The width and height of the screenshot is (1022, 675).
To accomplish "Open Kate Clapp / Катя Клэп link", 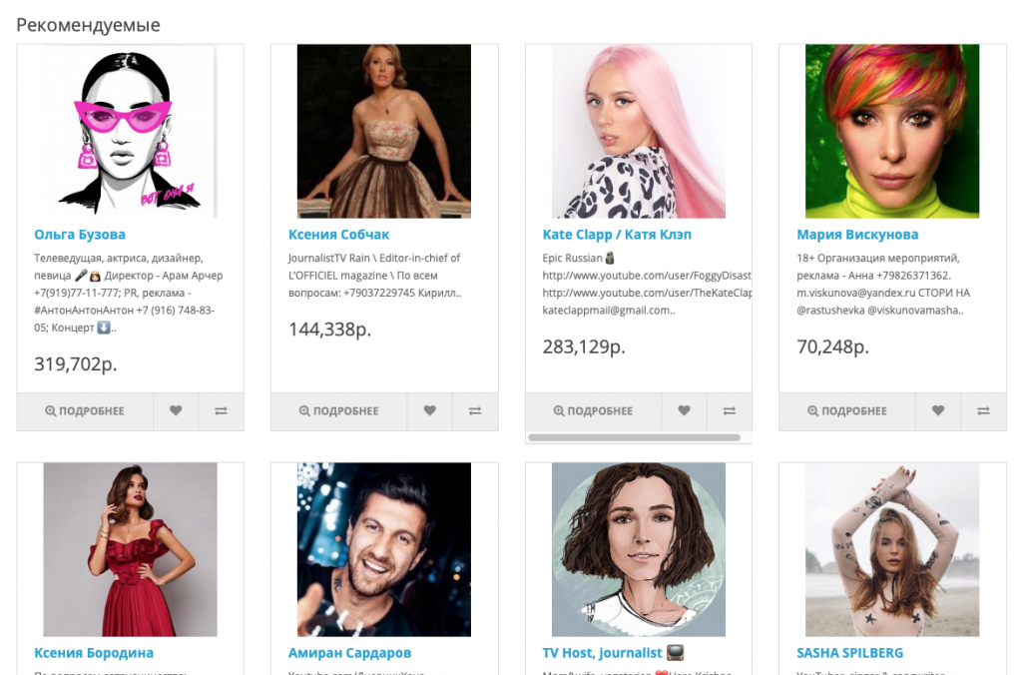I will 617,235.
